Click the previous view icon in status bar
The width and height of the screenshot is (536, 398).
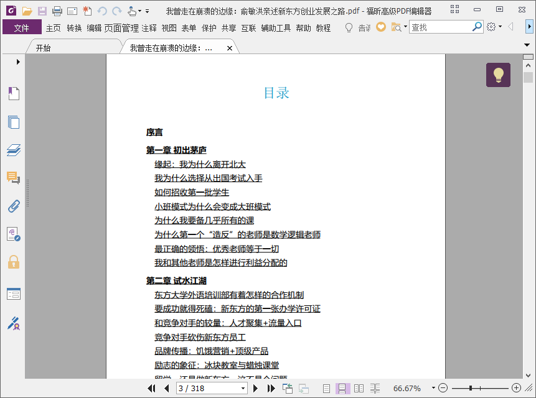click(x=288, y=388)
